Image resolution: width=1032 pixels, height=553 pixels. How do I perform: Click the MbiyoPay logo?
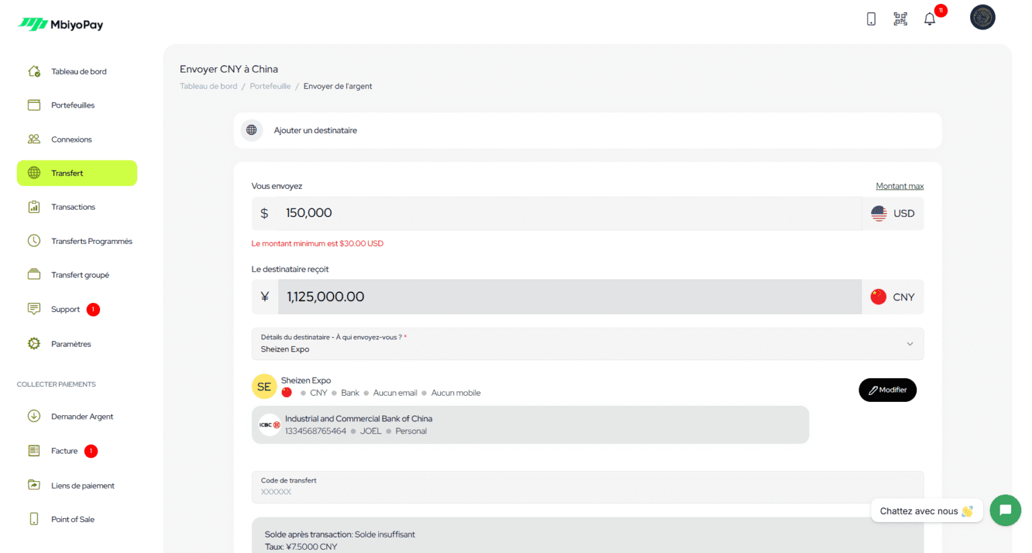[60, 25]
